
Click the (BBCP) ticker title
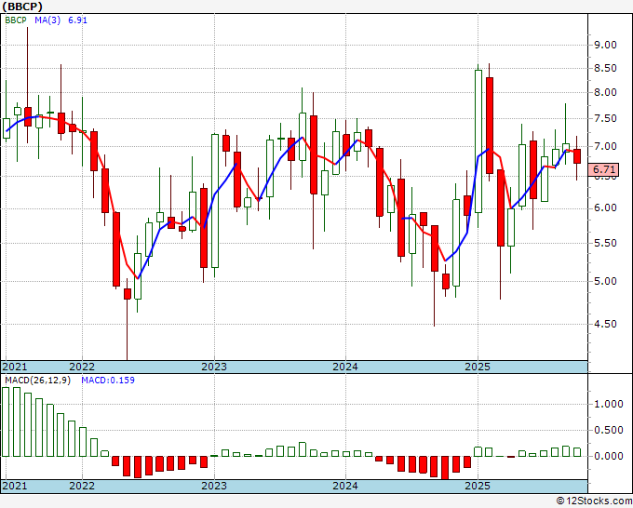coord(22,7)
